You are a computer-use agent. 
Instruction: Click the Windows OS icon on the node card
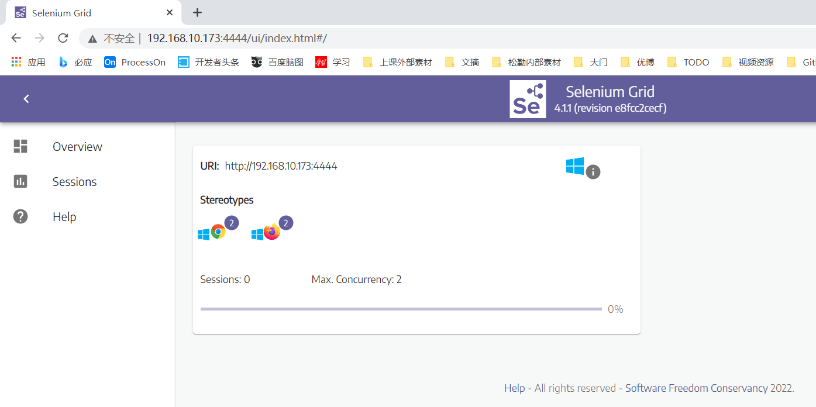(x=575, y=166)
